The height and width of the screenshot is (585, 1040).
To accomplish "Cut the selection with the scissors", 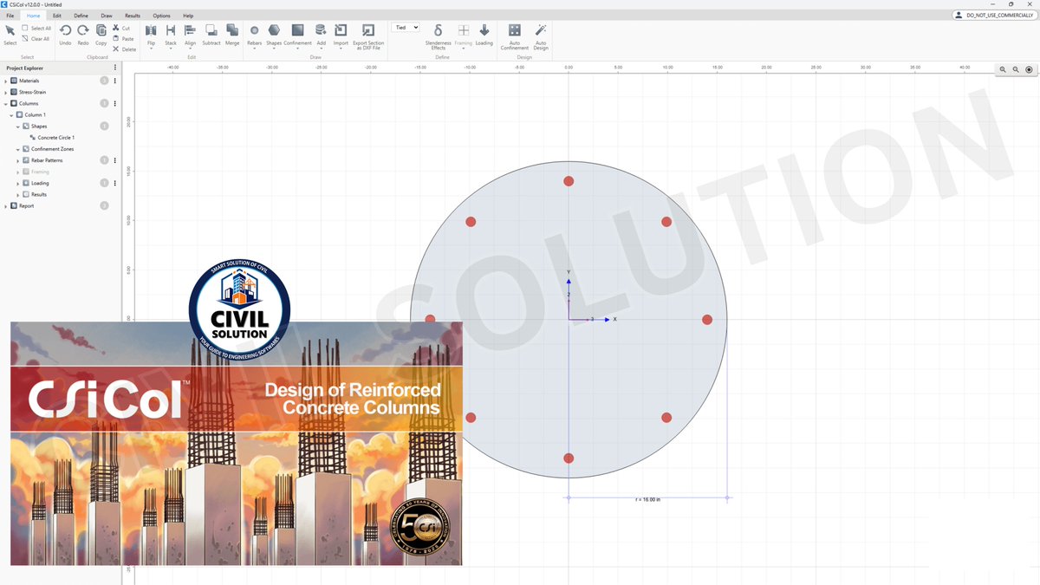I will [121, 29].
